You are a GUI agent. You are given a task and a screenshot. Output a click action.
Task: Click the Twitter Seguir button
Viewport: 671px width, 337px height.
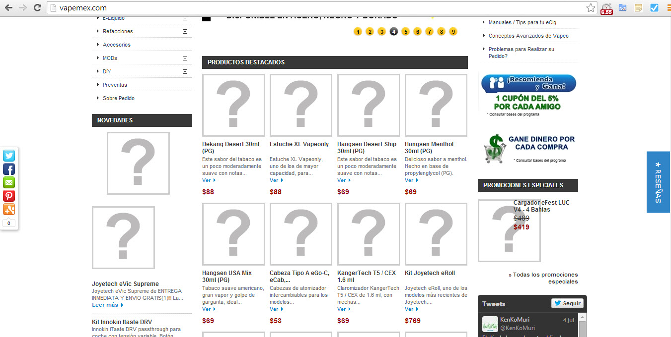(x=567, y=303)
